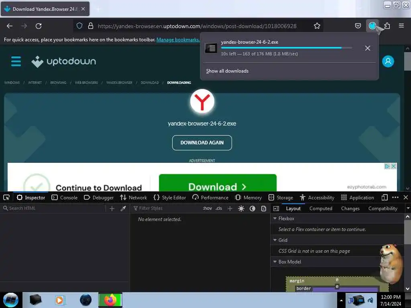Reload the current page
This screenshot has width=411, height=308.
[39, 26]
